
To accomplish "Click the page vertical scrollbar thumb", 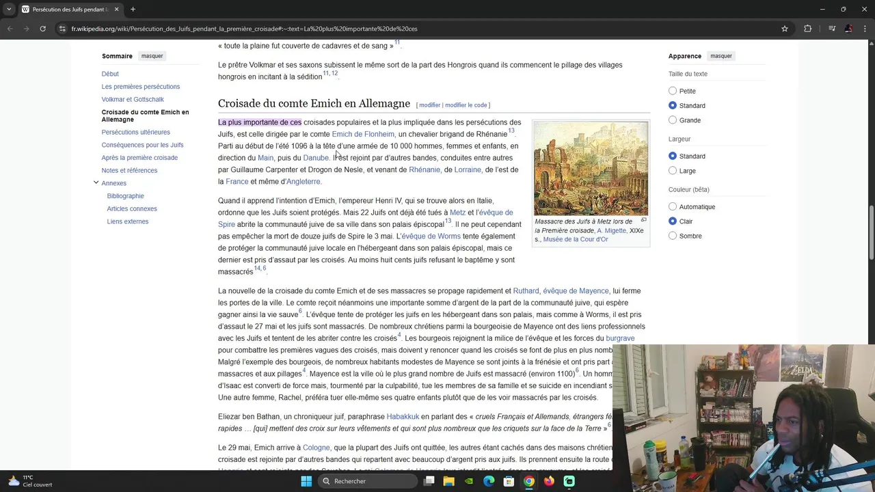I will click(871, 232).
